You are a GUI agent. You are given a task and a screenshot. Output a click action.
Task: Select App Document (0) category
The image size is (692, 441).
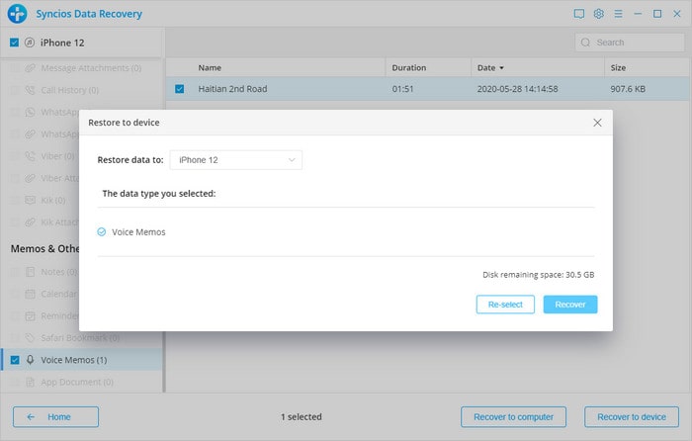pos(82,382)
